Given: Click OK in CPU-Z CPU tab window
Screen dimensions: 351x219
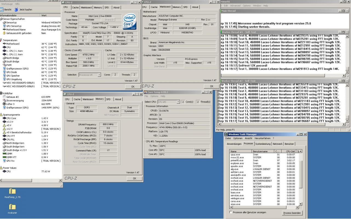Looking at the screenshot, I should coord(133,86).
